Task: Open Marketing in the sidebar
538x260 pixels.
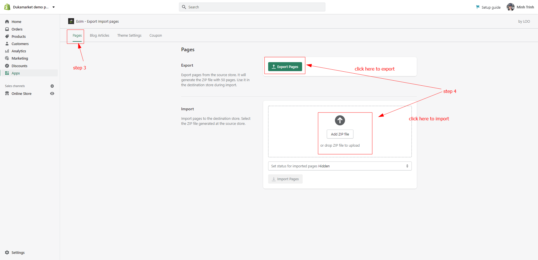Action: pos(20,58)
